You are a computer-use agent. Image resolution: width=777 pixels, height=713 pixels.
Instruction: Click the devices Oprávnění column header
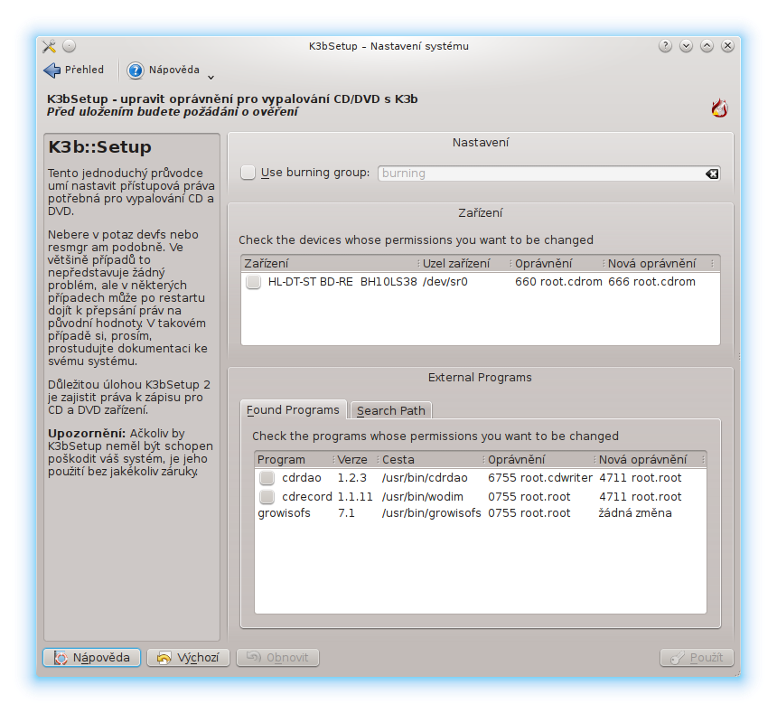point(557,264)
